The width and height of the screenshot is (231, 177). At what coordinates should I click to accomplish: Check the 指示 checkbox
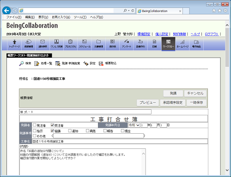click(x=35, y=131)
